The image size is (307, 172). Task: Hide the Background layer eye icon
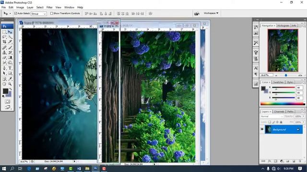pos(262,129)
